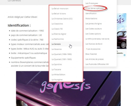This screenshot has height=106, width=131.
Task: Click the 'types moteur commercialisés' bullet
Action: (30, 44)
